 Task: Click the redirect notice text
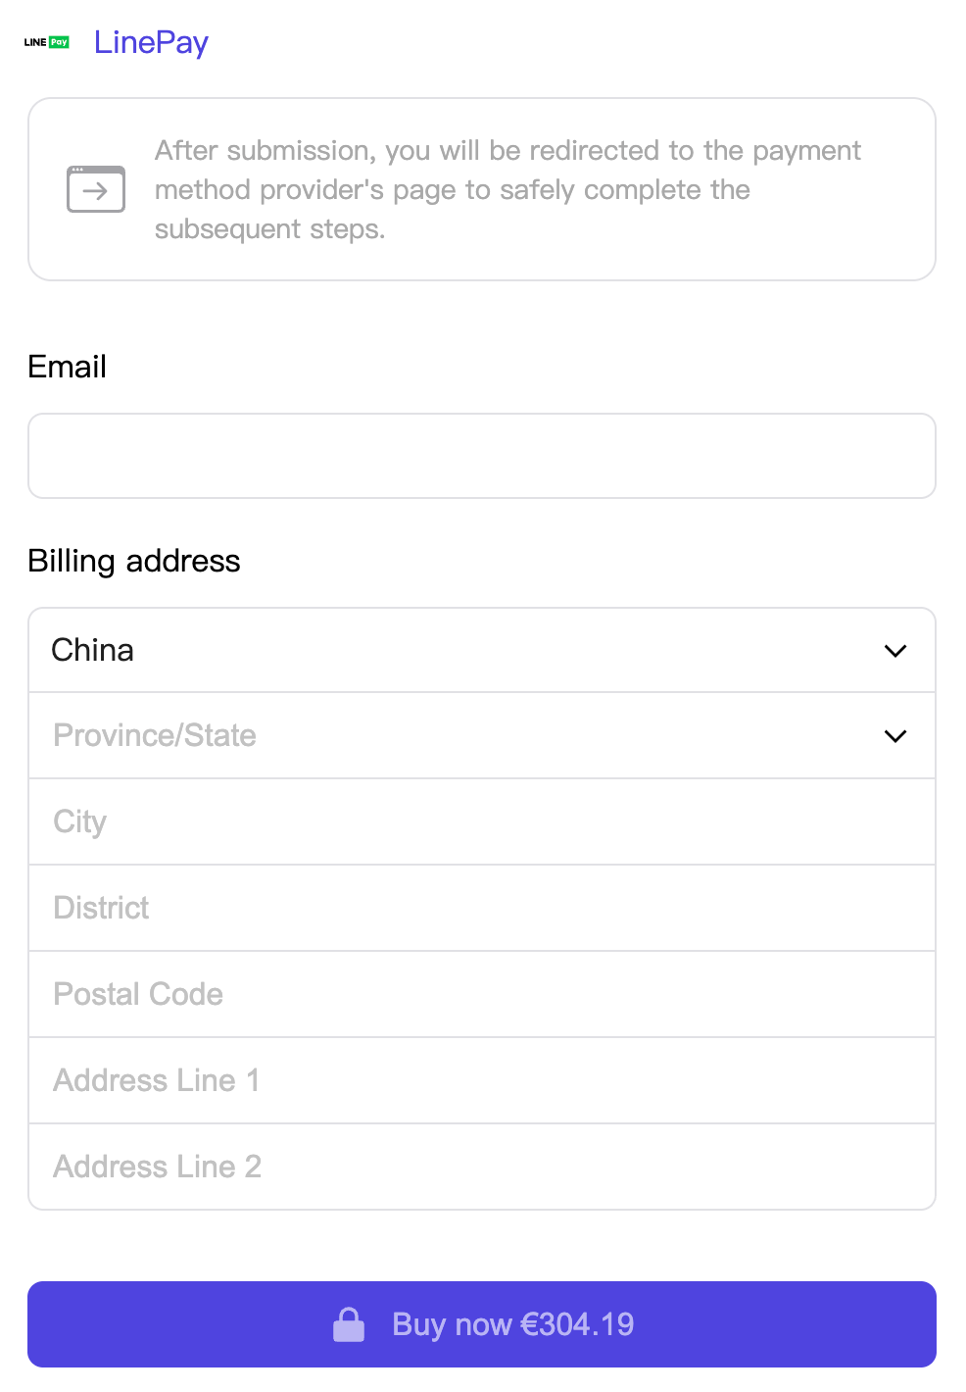(507, 189)
